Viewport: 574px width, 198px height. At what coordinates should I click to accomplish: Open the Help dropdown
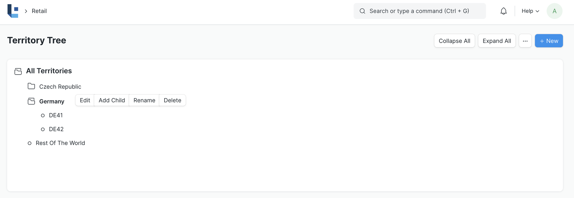point(530,11)
